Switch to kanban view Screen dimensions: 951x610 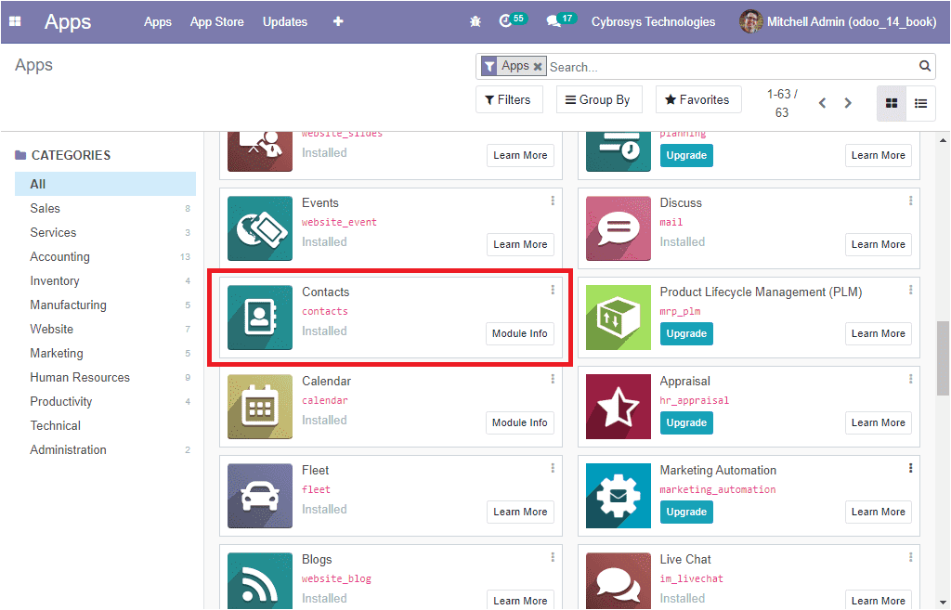coord(891,103)
